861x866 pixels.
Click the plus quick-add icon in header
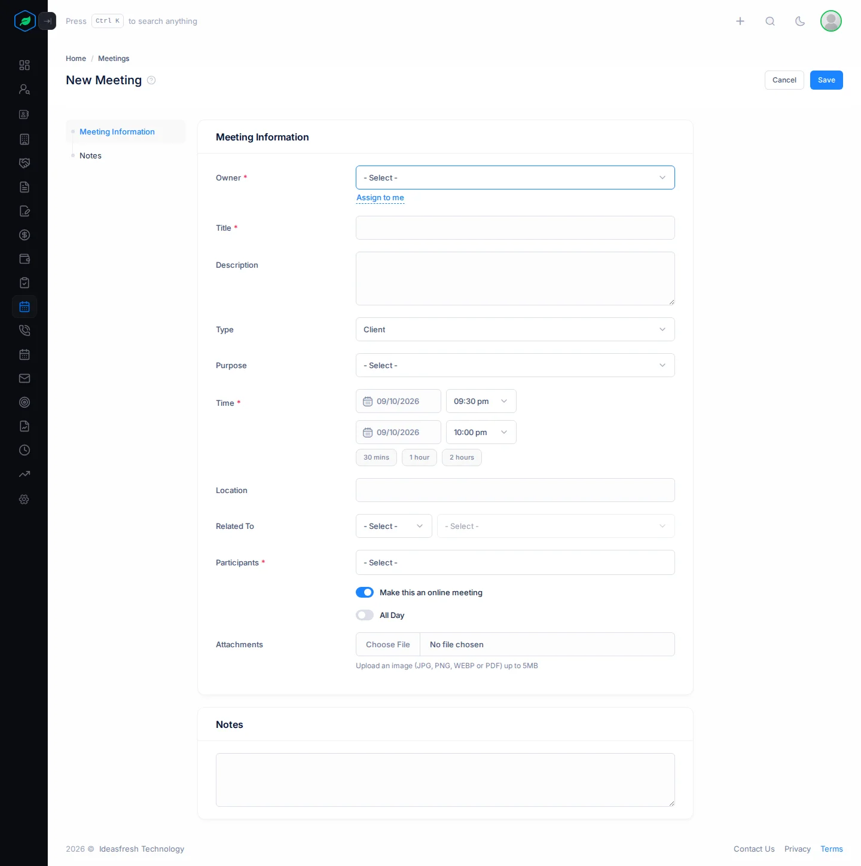740,21
